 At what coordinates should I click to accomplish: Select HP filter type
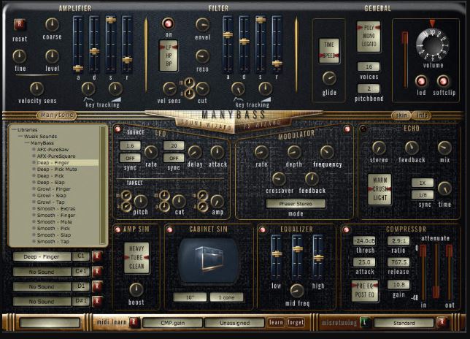tap(169, 56)
